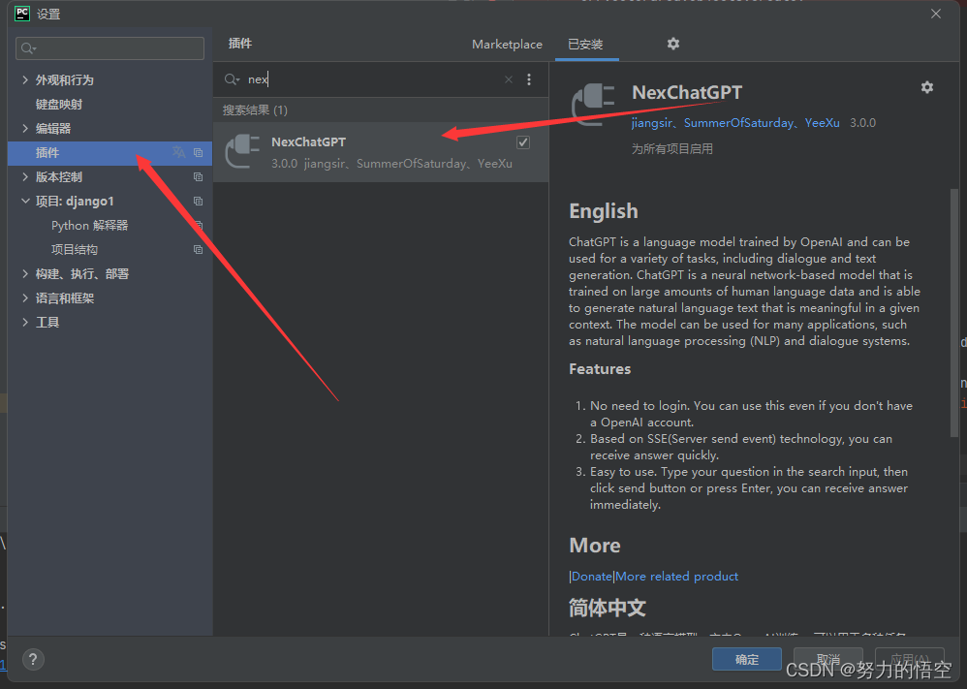Click project-level icon beside 版本控制
This screenshot has height=689, width=967.
point(198,177)
